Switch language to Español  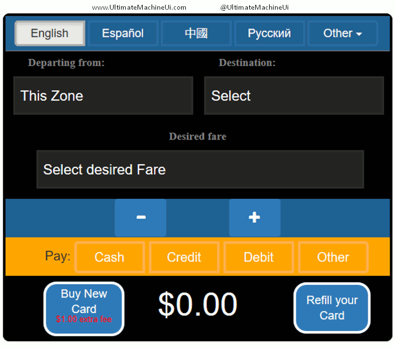coord(123,33)
